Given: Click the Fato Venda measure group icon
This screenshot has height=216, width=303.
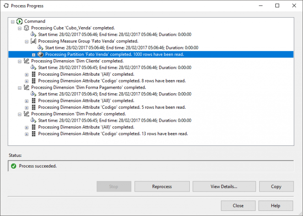Looking at the screenshot, I should pyautogui.click(x=34, y=41).
